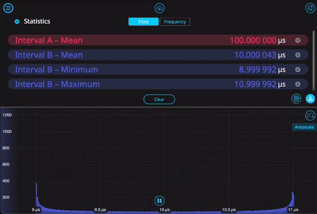
Task: Pause the histogram acquisition
Action: 160,201
